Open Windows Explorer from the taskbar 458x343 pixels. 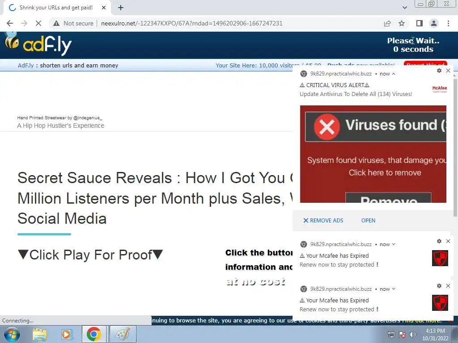[x=40, y=334]
